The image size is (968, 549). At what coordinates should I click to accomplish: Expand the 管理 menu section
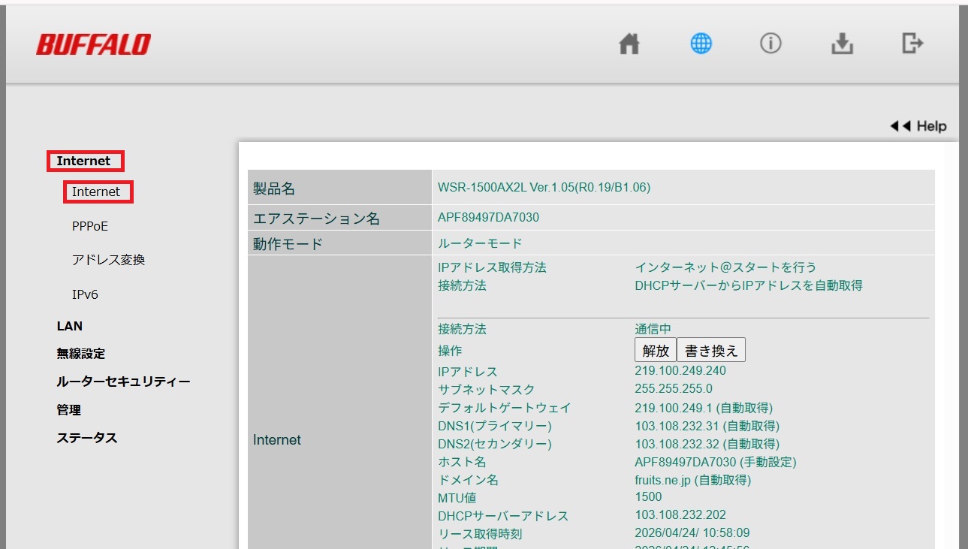click(68, 410)
